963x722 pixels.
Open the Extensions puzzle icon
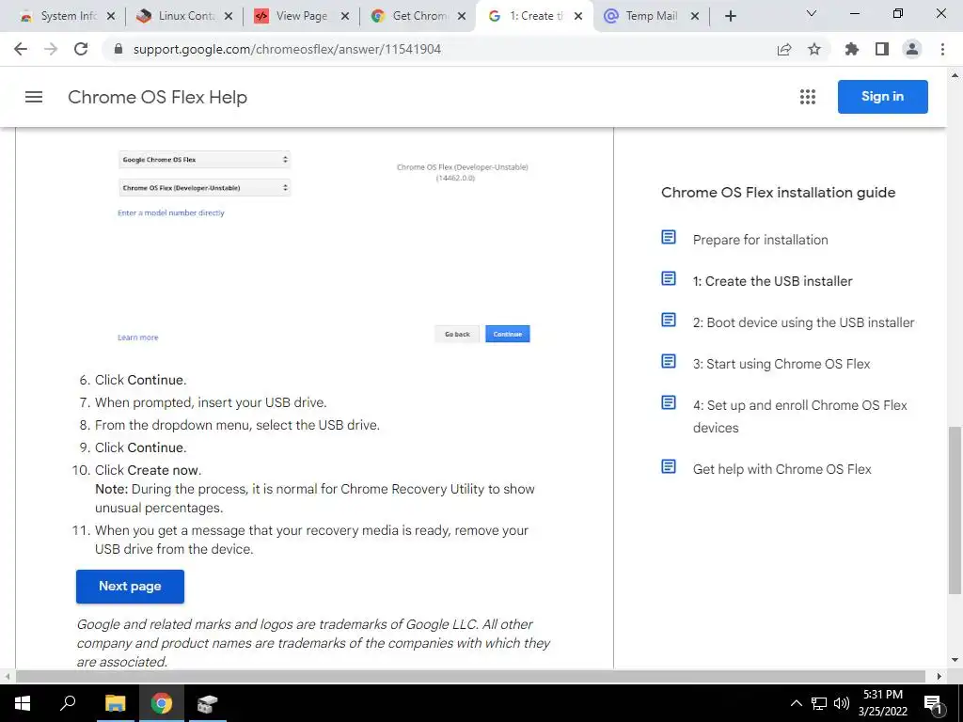[852, 49]
